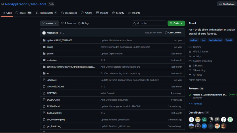Image resolution: width=237 pixels, height=133 pixels.
Task: Open the Actions tab
Action: point(86,13)
